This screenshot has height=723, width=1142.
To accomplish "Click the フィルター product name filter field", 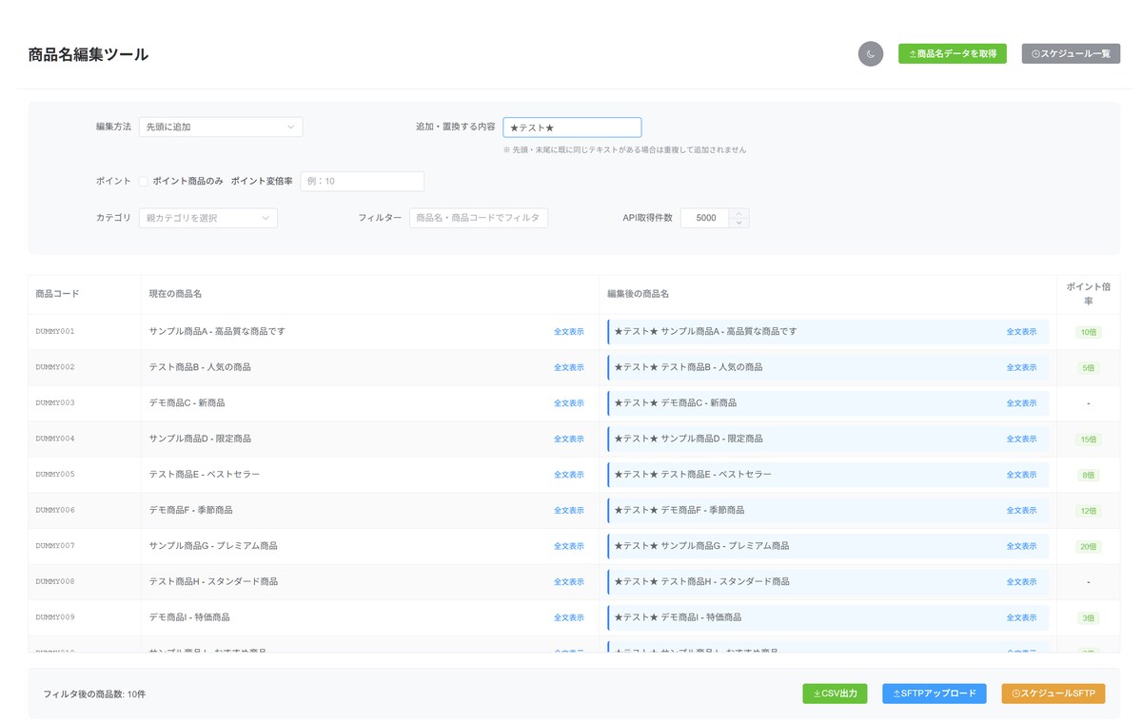I will pyautogui.click(x=479, y=218).
